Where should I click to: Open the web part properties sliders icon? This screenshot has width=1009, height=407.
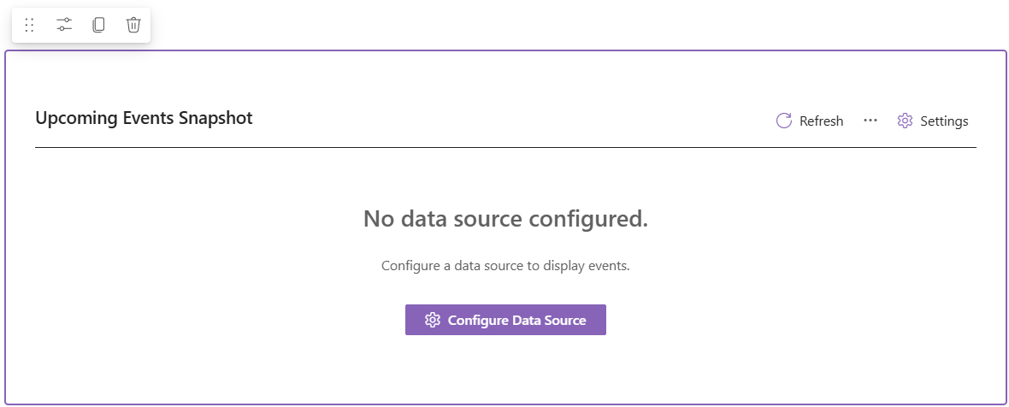click(64, 26)
